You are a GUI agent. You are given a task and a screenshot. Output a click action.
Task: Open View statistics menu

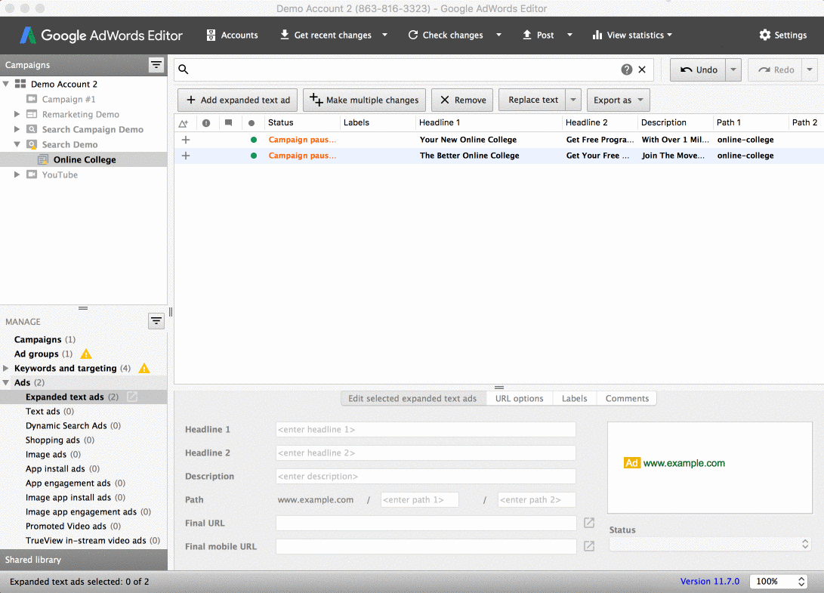(632, 36)
